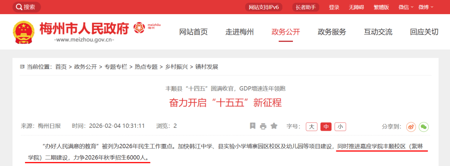This screenshot has height=166, width=450.
Task: Expand the 微博 dropdown in top bar
Action: (426, 7)
